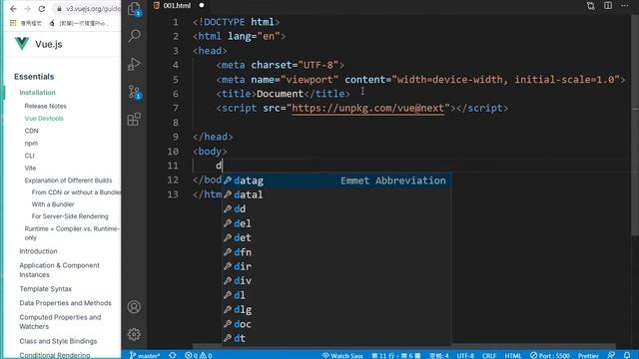Open Class and Style Bindings link

click(58, 341)
